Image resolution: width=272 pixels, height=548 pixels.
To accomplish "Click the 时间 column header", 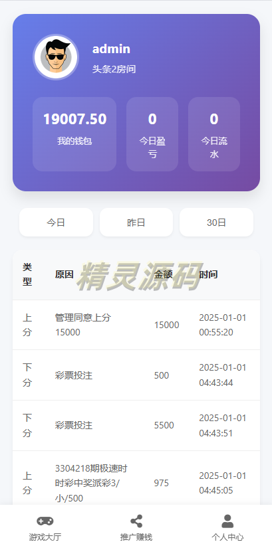I will [208, 275].
